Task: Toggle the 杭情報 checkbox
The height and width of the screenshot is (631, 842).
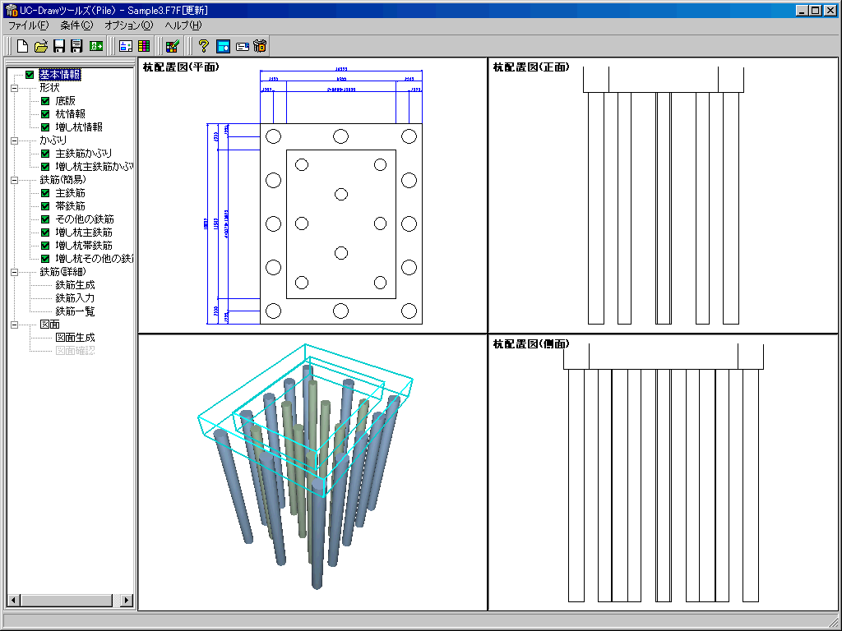Action: pos(45,114)
